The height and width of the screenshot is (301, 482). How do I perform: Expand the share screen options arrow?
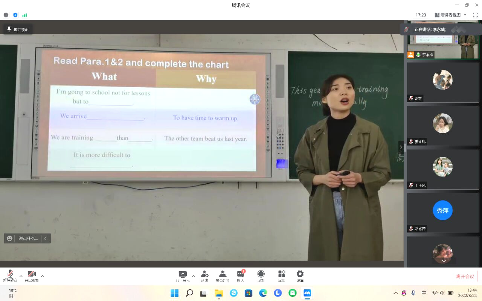(193, 276)
